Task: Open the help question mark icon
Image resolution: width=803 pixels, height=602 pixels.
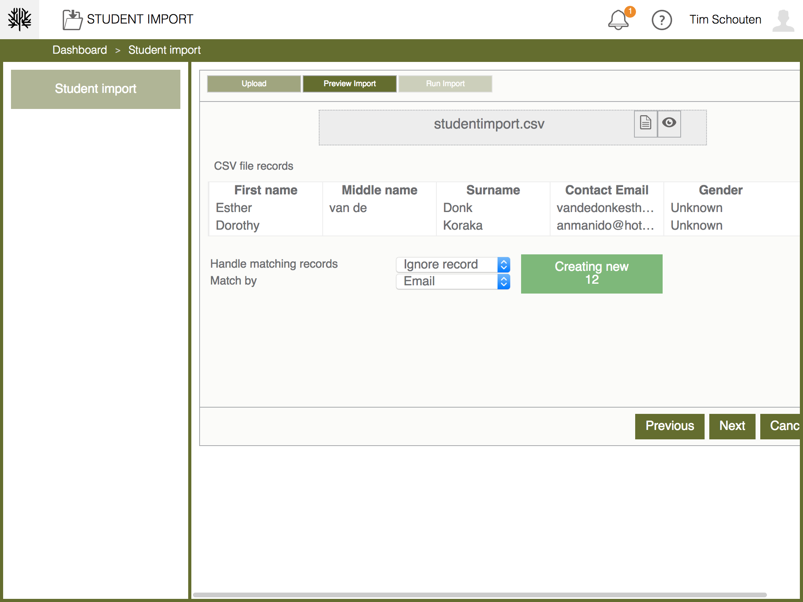Action: point(661,20)
